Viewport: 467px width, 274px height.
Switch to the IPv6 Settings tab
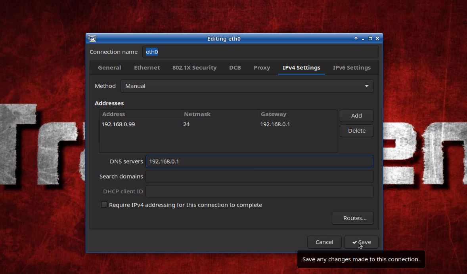point(352,68)
